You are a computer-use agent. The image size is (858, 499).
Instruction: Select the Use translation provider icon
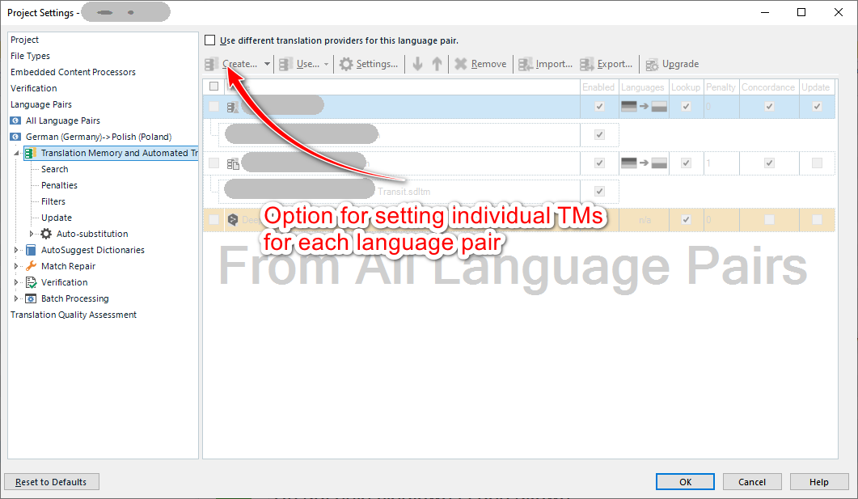point(286,64)
